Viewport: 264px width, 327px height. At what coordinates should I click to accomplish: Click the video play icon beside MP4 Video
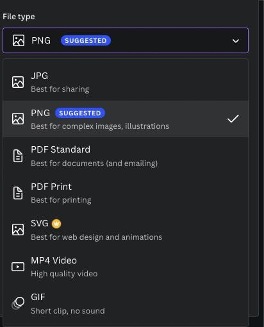[18, 267]
